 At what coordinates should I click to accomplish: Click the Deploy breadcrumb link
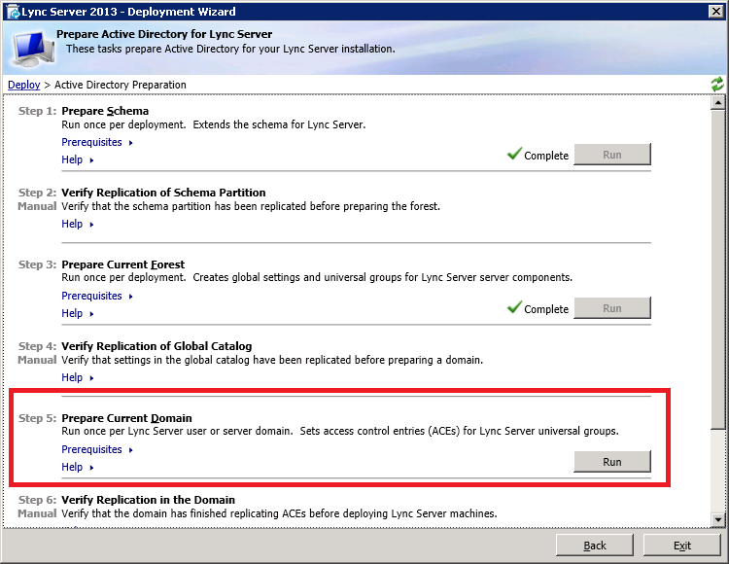(23, 85)
